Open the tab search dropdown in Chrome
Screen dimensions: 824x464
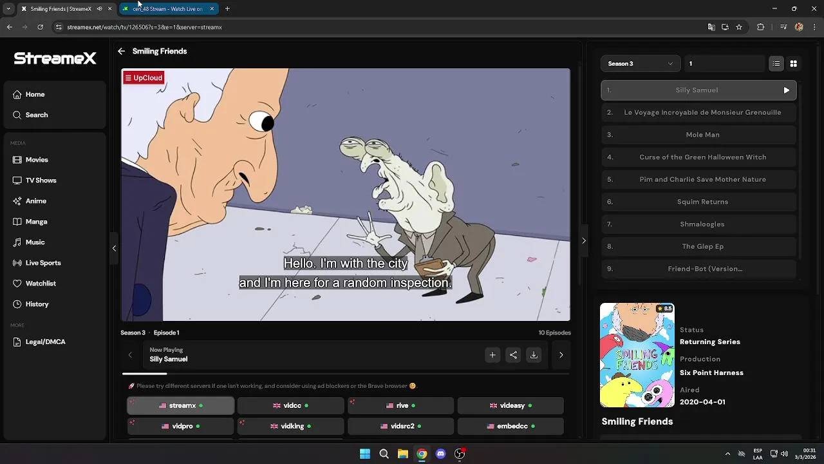8,9
